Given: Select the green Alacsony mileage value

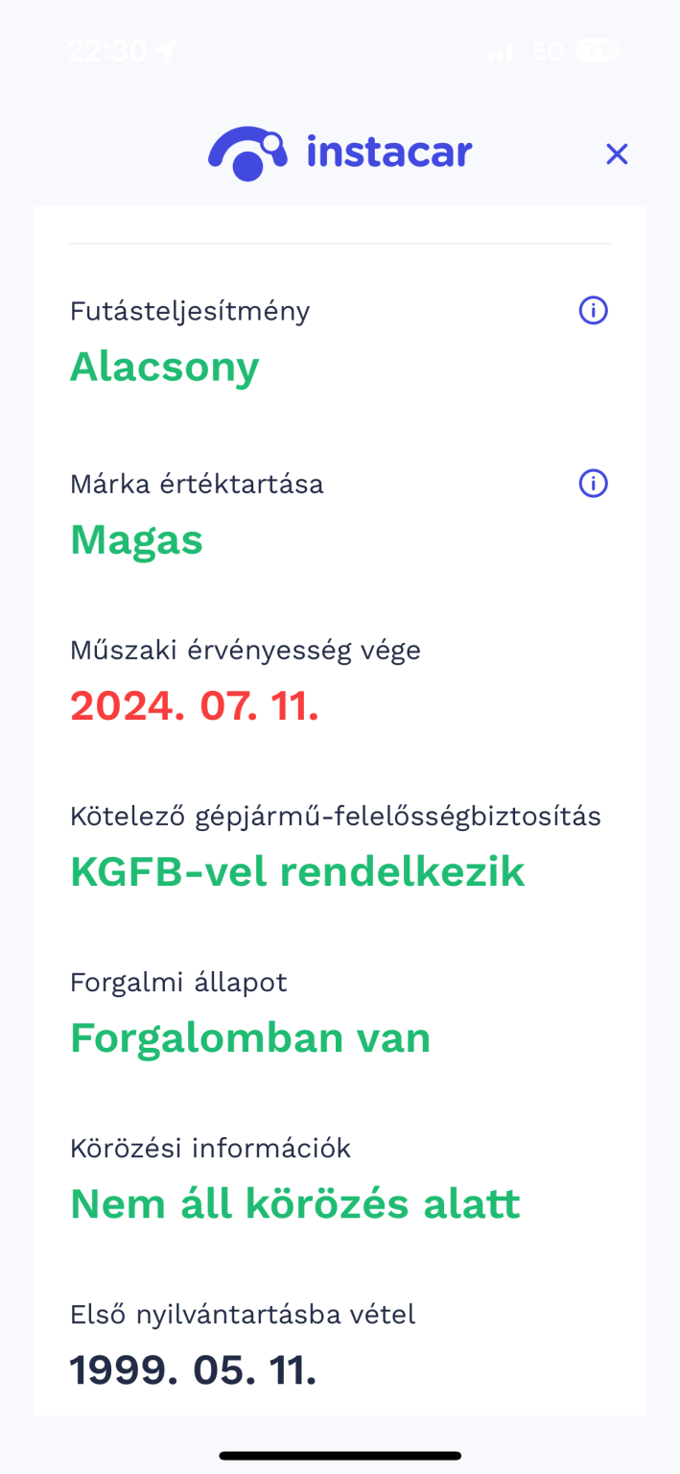Looking at the screenshot, I should coord(164,367).
